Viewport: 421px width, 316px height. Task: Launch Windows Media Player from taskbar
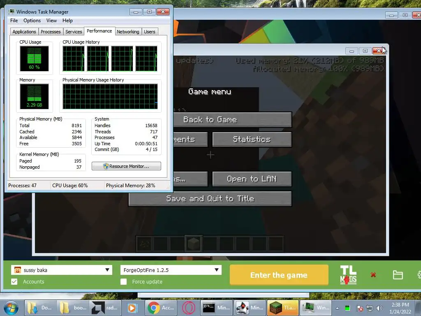(x=132, y=308)
